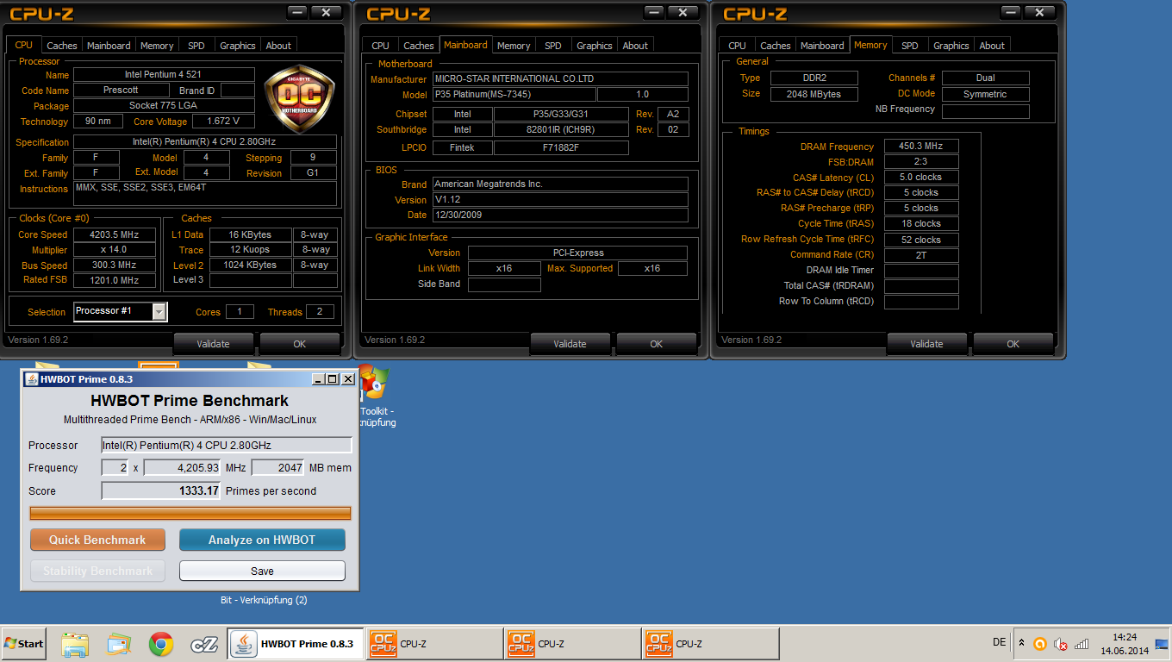Click the benchmark progress bar
Viewport: 1172px width, 662px height.
[x=190, y=513]
